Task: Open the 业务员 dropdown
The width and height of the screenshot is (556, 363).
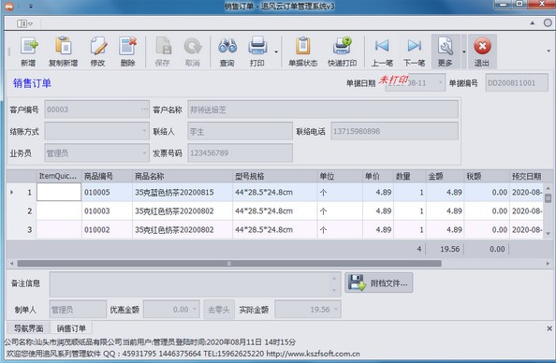Action: 144,153
